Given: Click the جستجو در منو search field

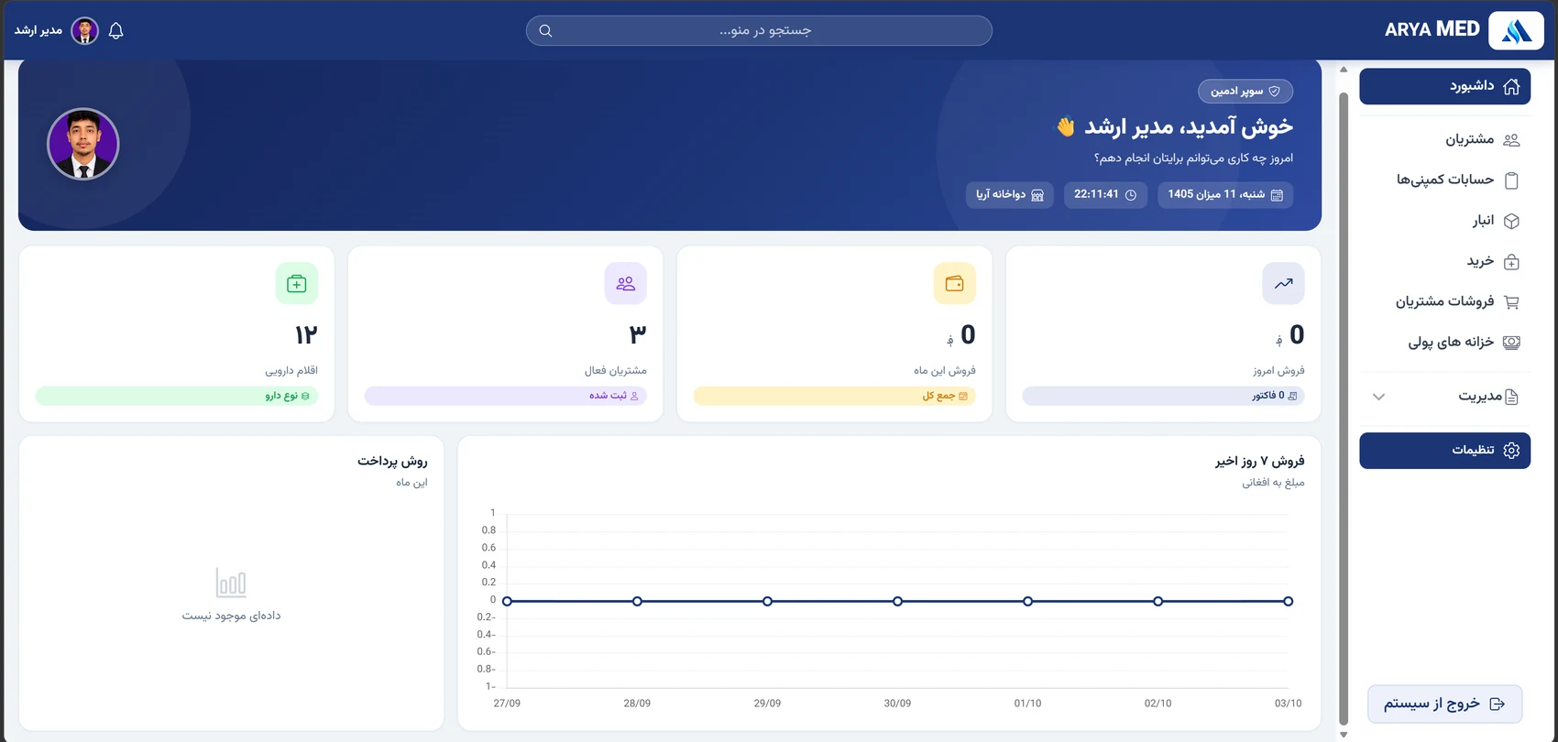Looking at the screenshot, I should pyautogui.click(x=759, y=30).
